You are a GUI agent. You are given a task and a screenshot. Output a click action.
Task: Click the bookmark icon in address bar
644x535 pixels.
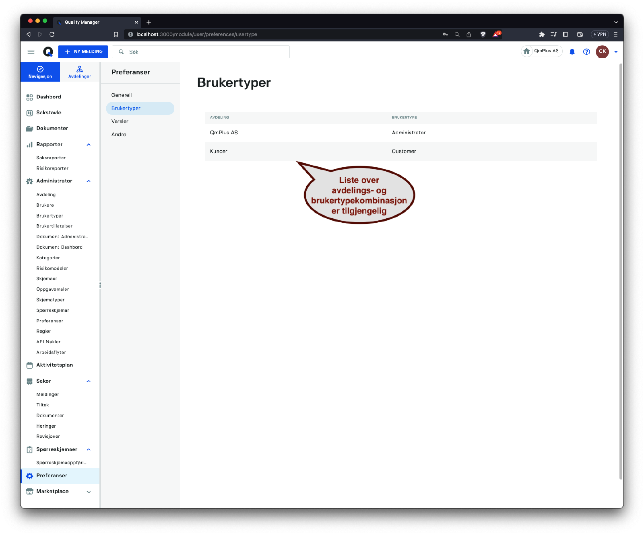click(x=116, y=35)
